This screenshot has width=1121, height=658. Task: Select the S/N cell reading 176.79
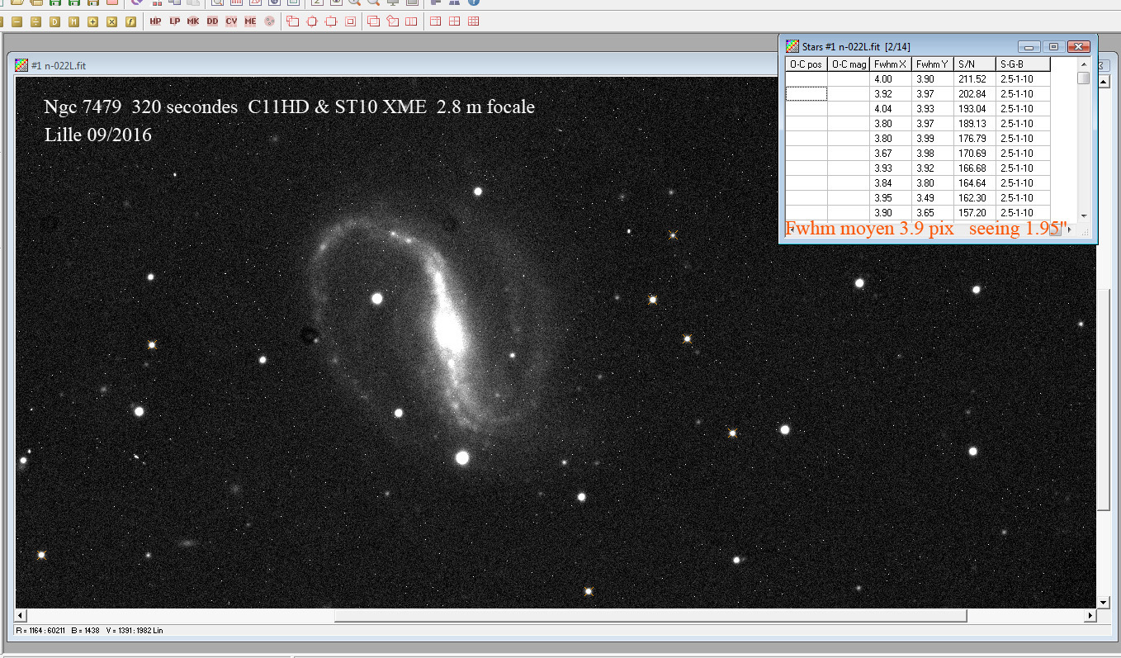(x=974, y=139)
